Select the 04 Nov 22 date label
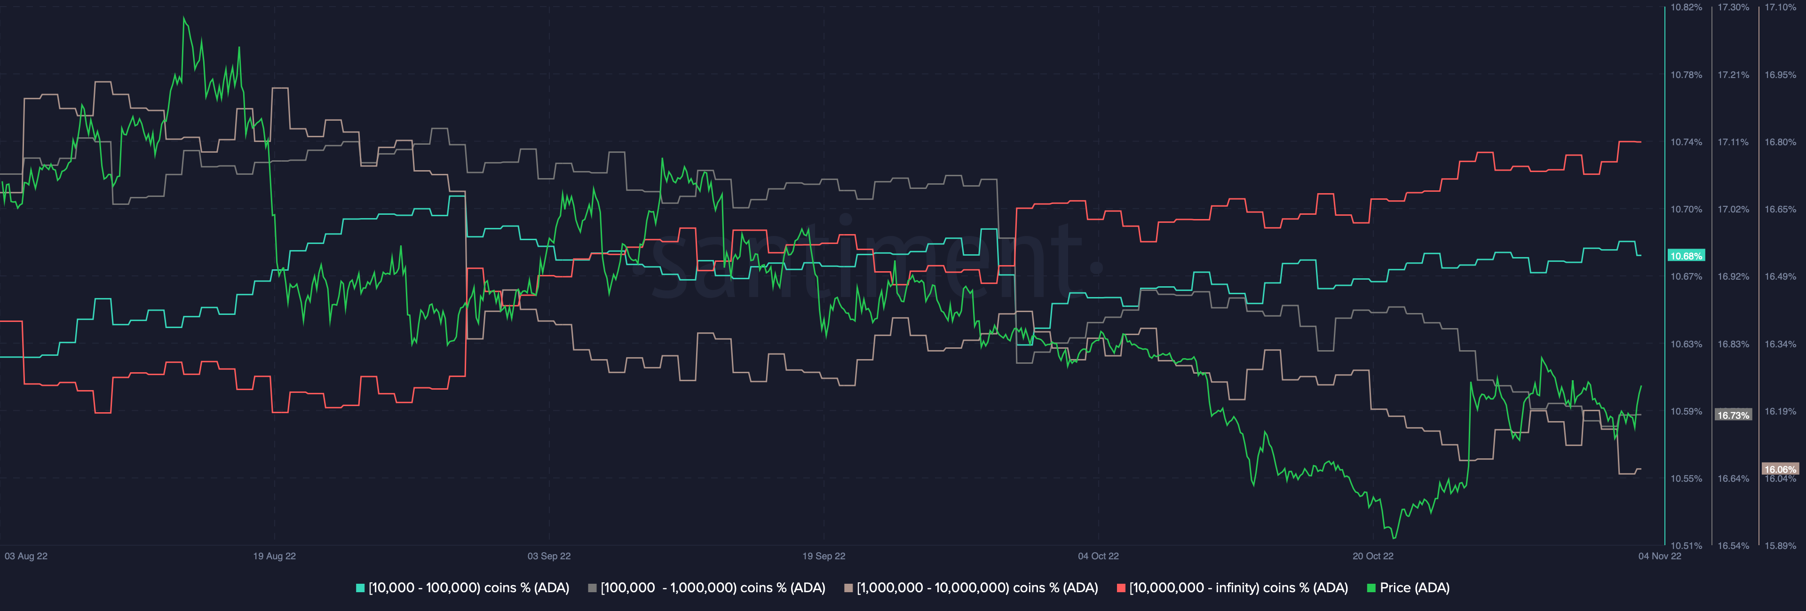 [1659, 556]
